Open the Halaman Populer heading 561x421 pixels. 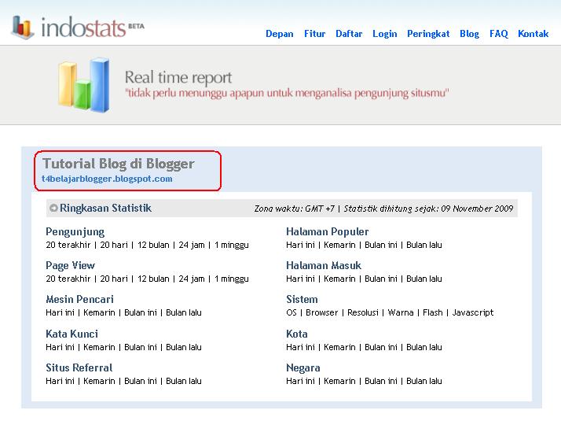click(x=327, y=232)
